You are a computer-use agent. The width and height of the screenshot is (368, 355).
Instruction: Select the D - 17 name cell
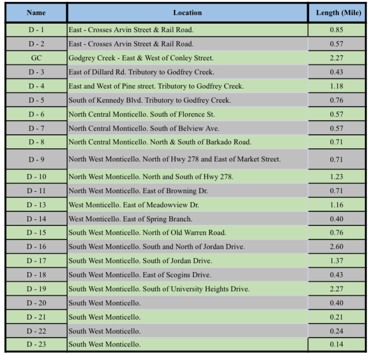coord(36,261)
